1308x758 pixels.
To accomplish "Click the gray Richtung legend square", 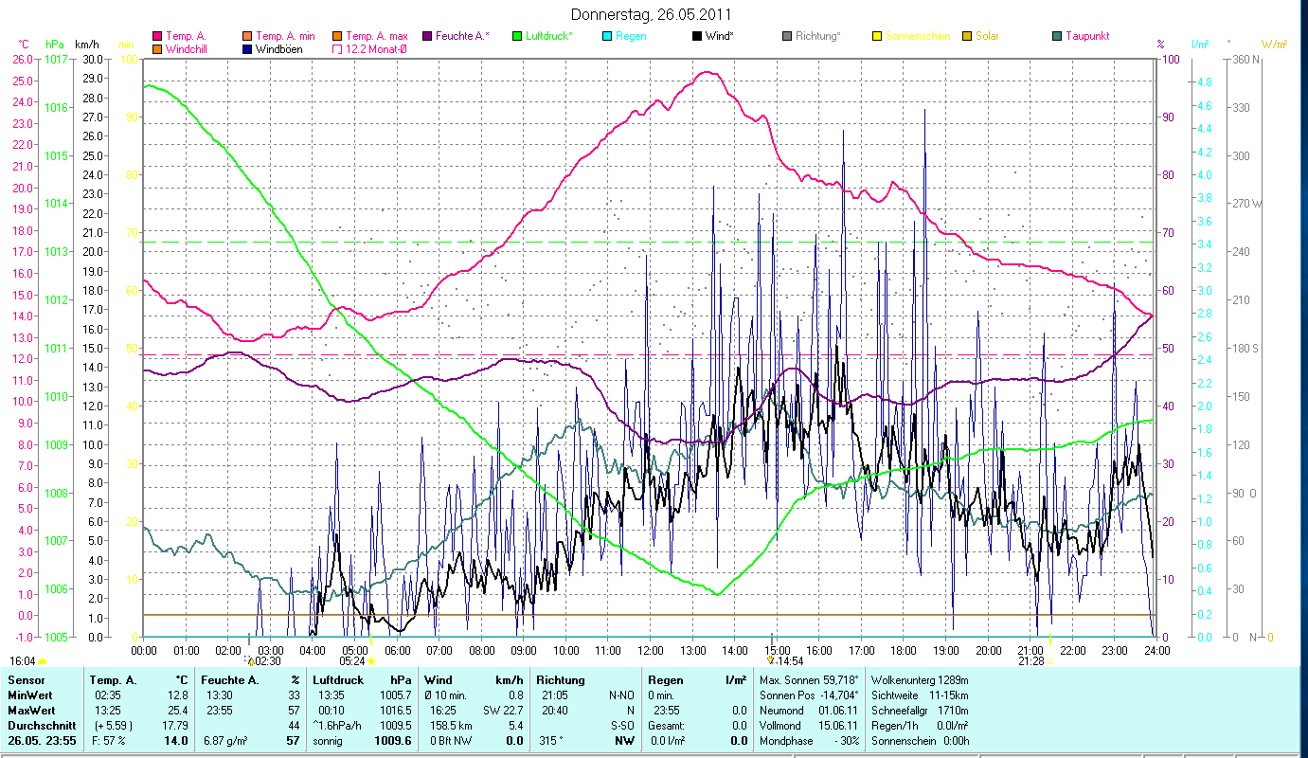I will tap(787, 36).
